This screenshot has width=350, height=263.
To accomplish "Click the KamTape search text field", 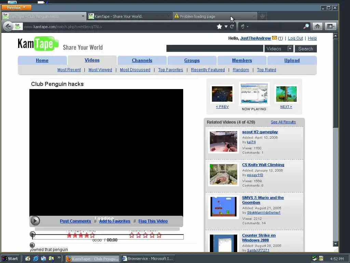I will tap(215, 49).
